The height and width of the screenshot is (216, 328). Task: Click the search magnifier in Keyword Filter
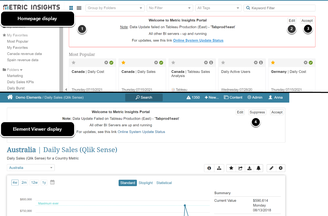pyautogui.click(x=248, y=8)
